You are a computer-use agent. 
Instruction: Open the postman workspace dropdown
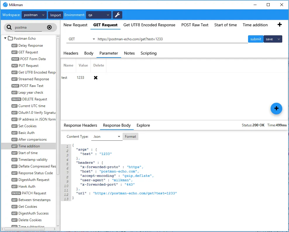[34, 15]
